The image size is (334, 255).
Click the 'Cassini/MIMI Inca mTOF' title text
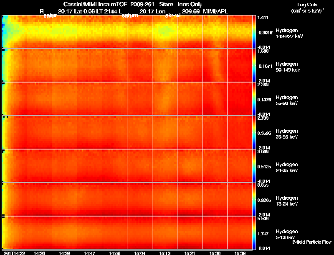coord(95,5)
